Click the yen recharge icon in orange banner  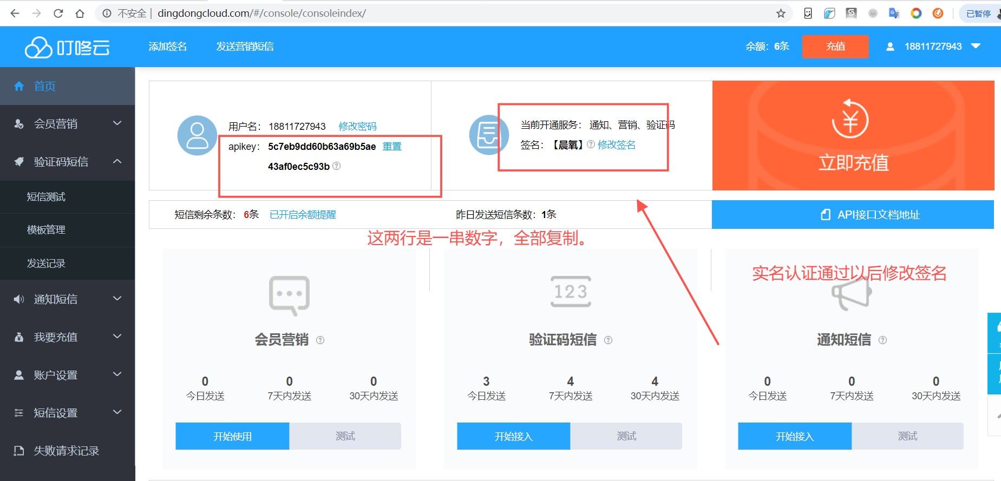click(x=850, y=118)
